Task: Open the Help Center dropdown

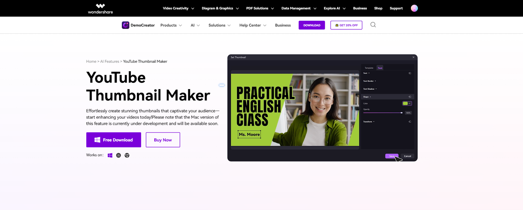Action: coord(253,25)
